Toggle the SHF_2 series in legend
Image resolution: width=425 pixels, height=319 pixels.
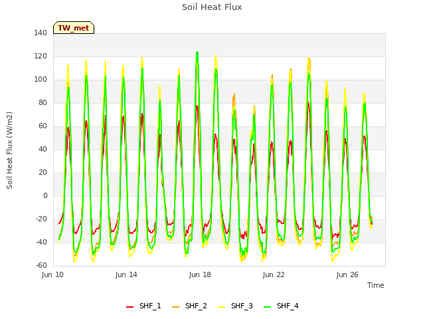[189, 306]
